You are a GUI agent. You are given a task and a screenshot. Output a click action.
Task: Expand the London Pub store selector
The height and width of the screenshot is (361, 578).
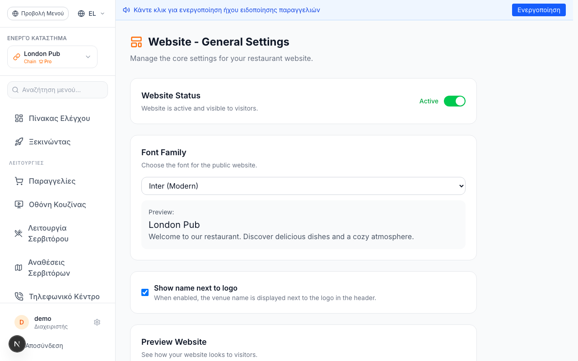coord(52,57)
